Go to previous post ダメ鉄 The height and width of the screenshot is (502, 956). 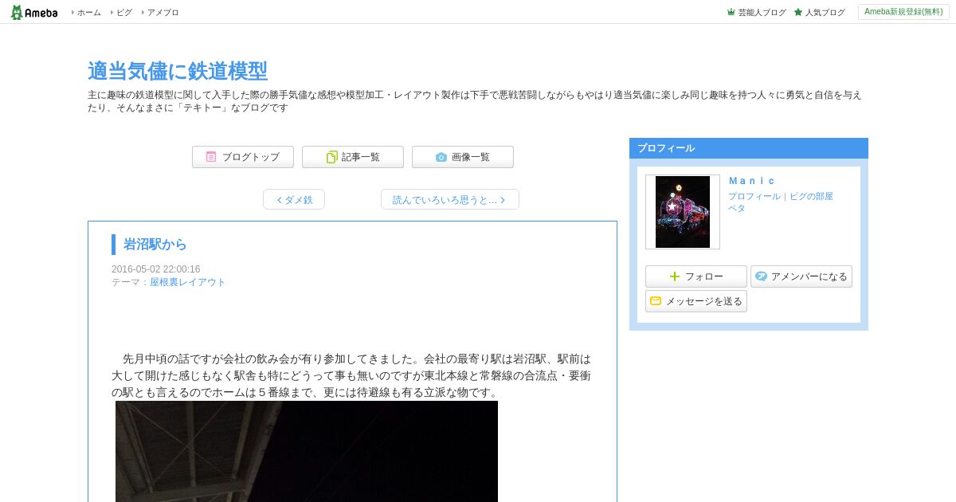(294, 199)
